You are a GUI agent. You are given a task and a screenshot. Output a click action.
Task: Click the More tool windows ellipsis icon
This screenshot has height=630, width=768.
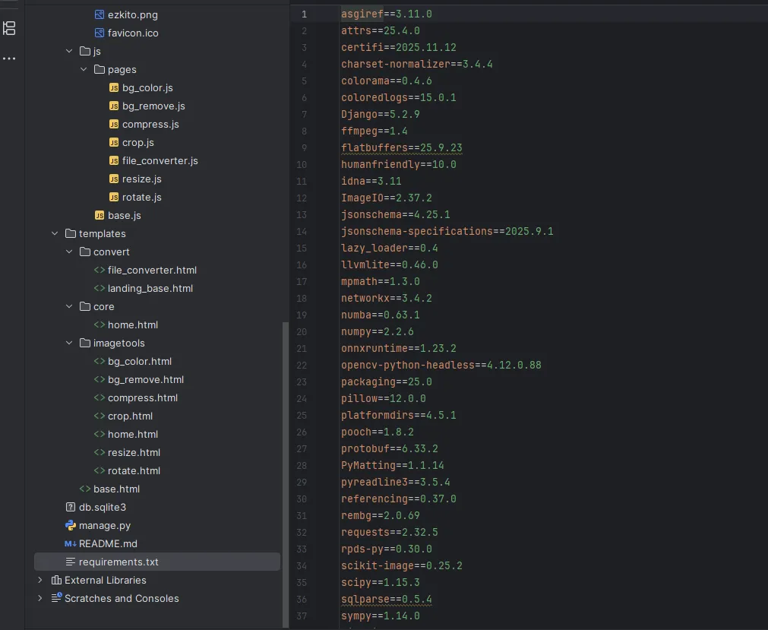pyautogui.click(x=9, y=59)
